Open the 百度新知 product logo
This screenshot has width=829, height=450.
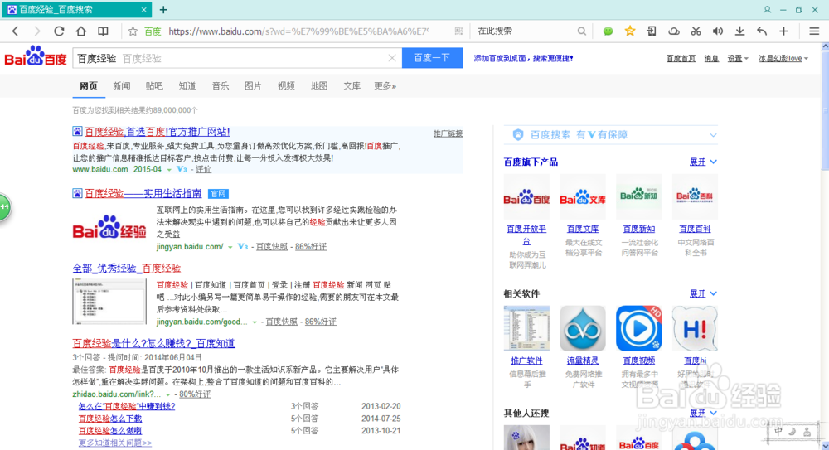click(638, 196)
